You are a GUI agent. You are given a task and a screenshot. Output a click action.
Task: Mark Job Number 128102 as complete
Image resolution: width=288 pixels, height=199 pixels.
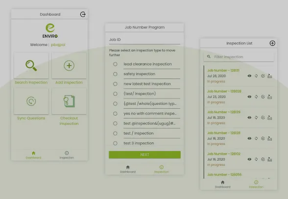click(x=263, y=159)
